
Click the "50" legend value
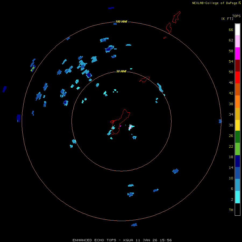pyautogui.click(x=231, y=72)
